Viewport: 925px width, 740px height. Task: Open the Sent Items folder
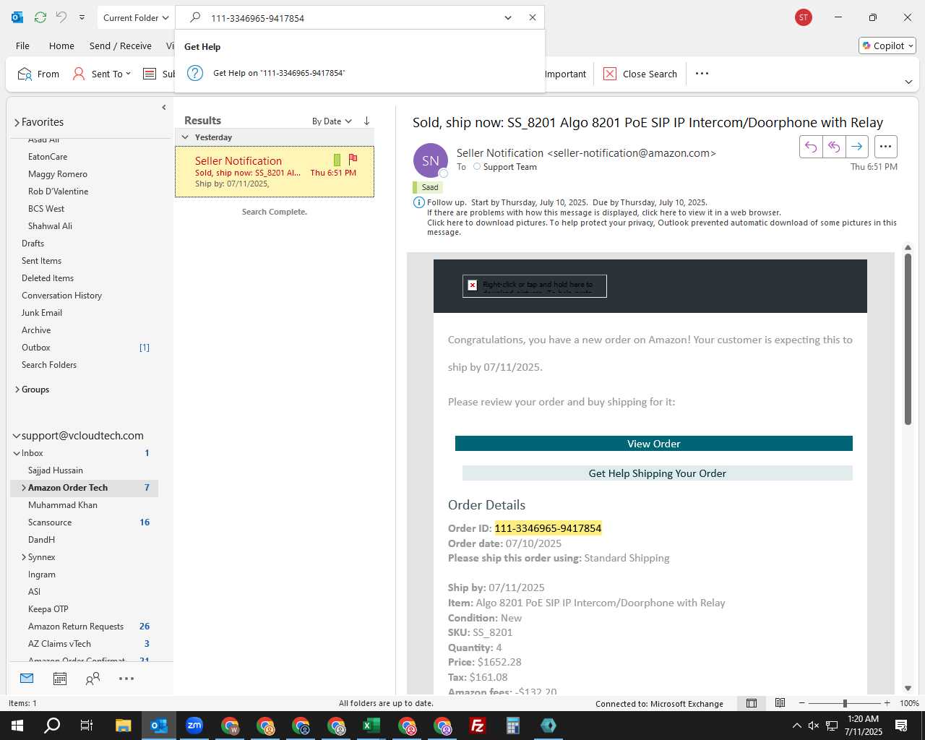41,261
